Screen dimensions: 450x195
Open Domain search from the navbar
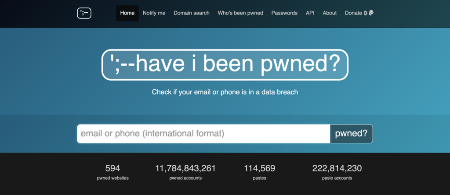click(192, 13)
